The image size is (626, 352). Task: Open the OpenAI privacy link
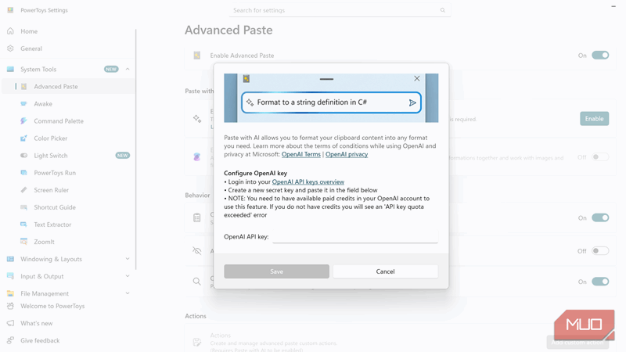pyautogui.click(x=347, y=154)
